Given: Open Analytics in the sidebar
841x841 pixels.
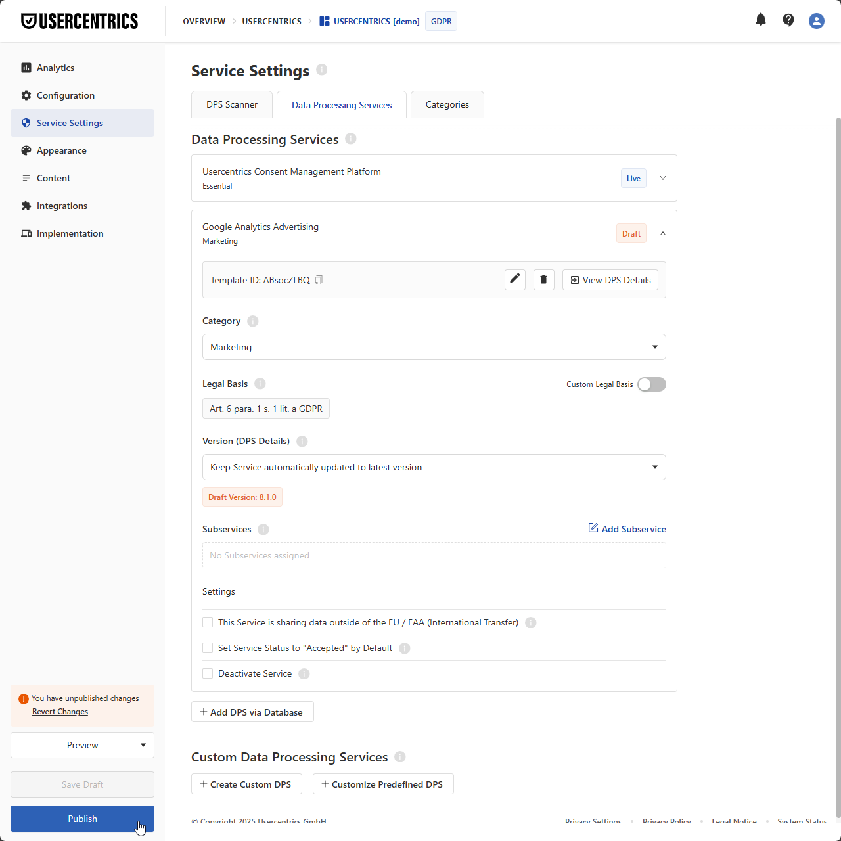Looking at the screenshot, I should [82, 68].
